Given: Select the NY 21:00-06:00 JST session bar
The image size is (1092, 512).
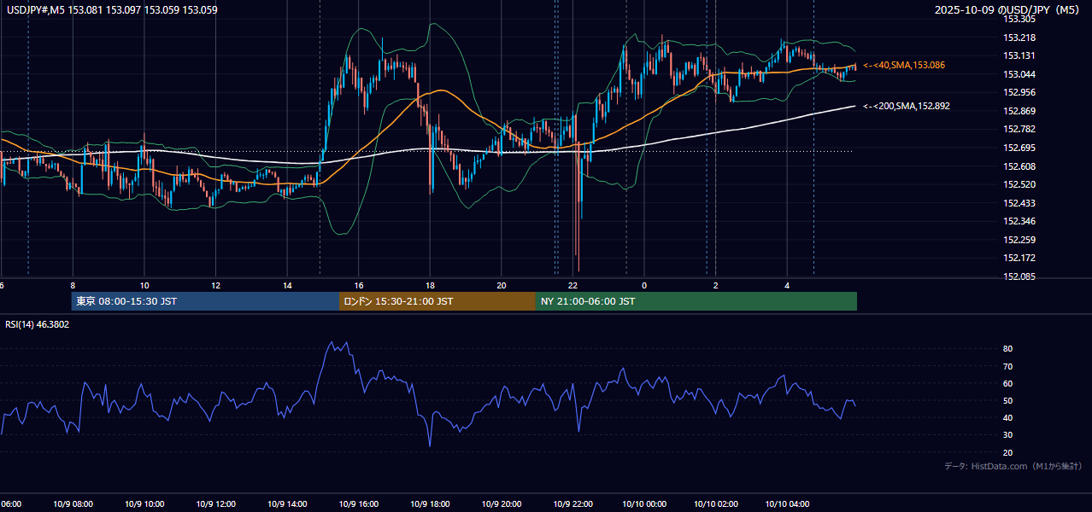Looking at the screenshot, I should point(696,301).
